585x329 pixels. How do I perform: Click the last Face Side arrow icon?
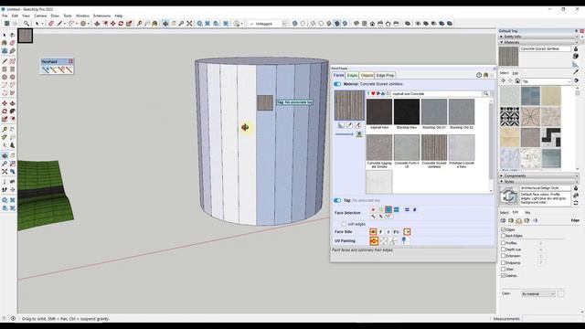[x=407, y=231]
